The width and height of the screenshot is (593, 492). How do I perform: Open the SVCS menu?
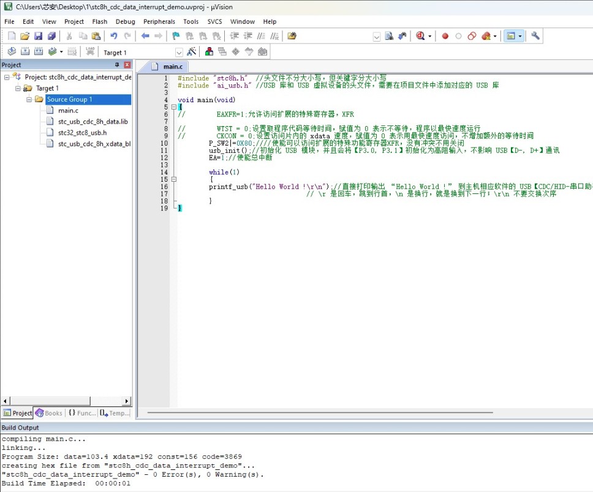214,21
